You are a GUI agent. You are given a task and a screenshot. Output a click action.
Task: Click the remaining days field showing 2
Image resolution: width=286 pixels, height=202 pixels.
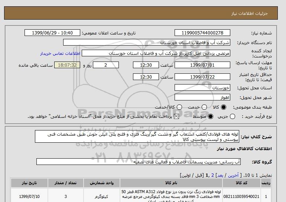[x=106, y=65]
